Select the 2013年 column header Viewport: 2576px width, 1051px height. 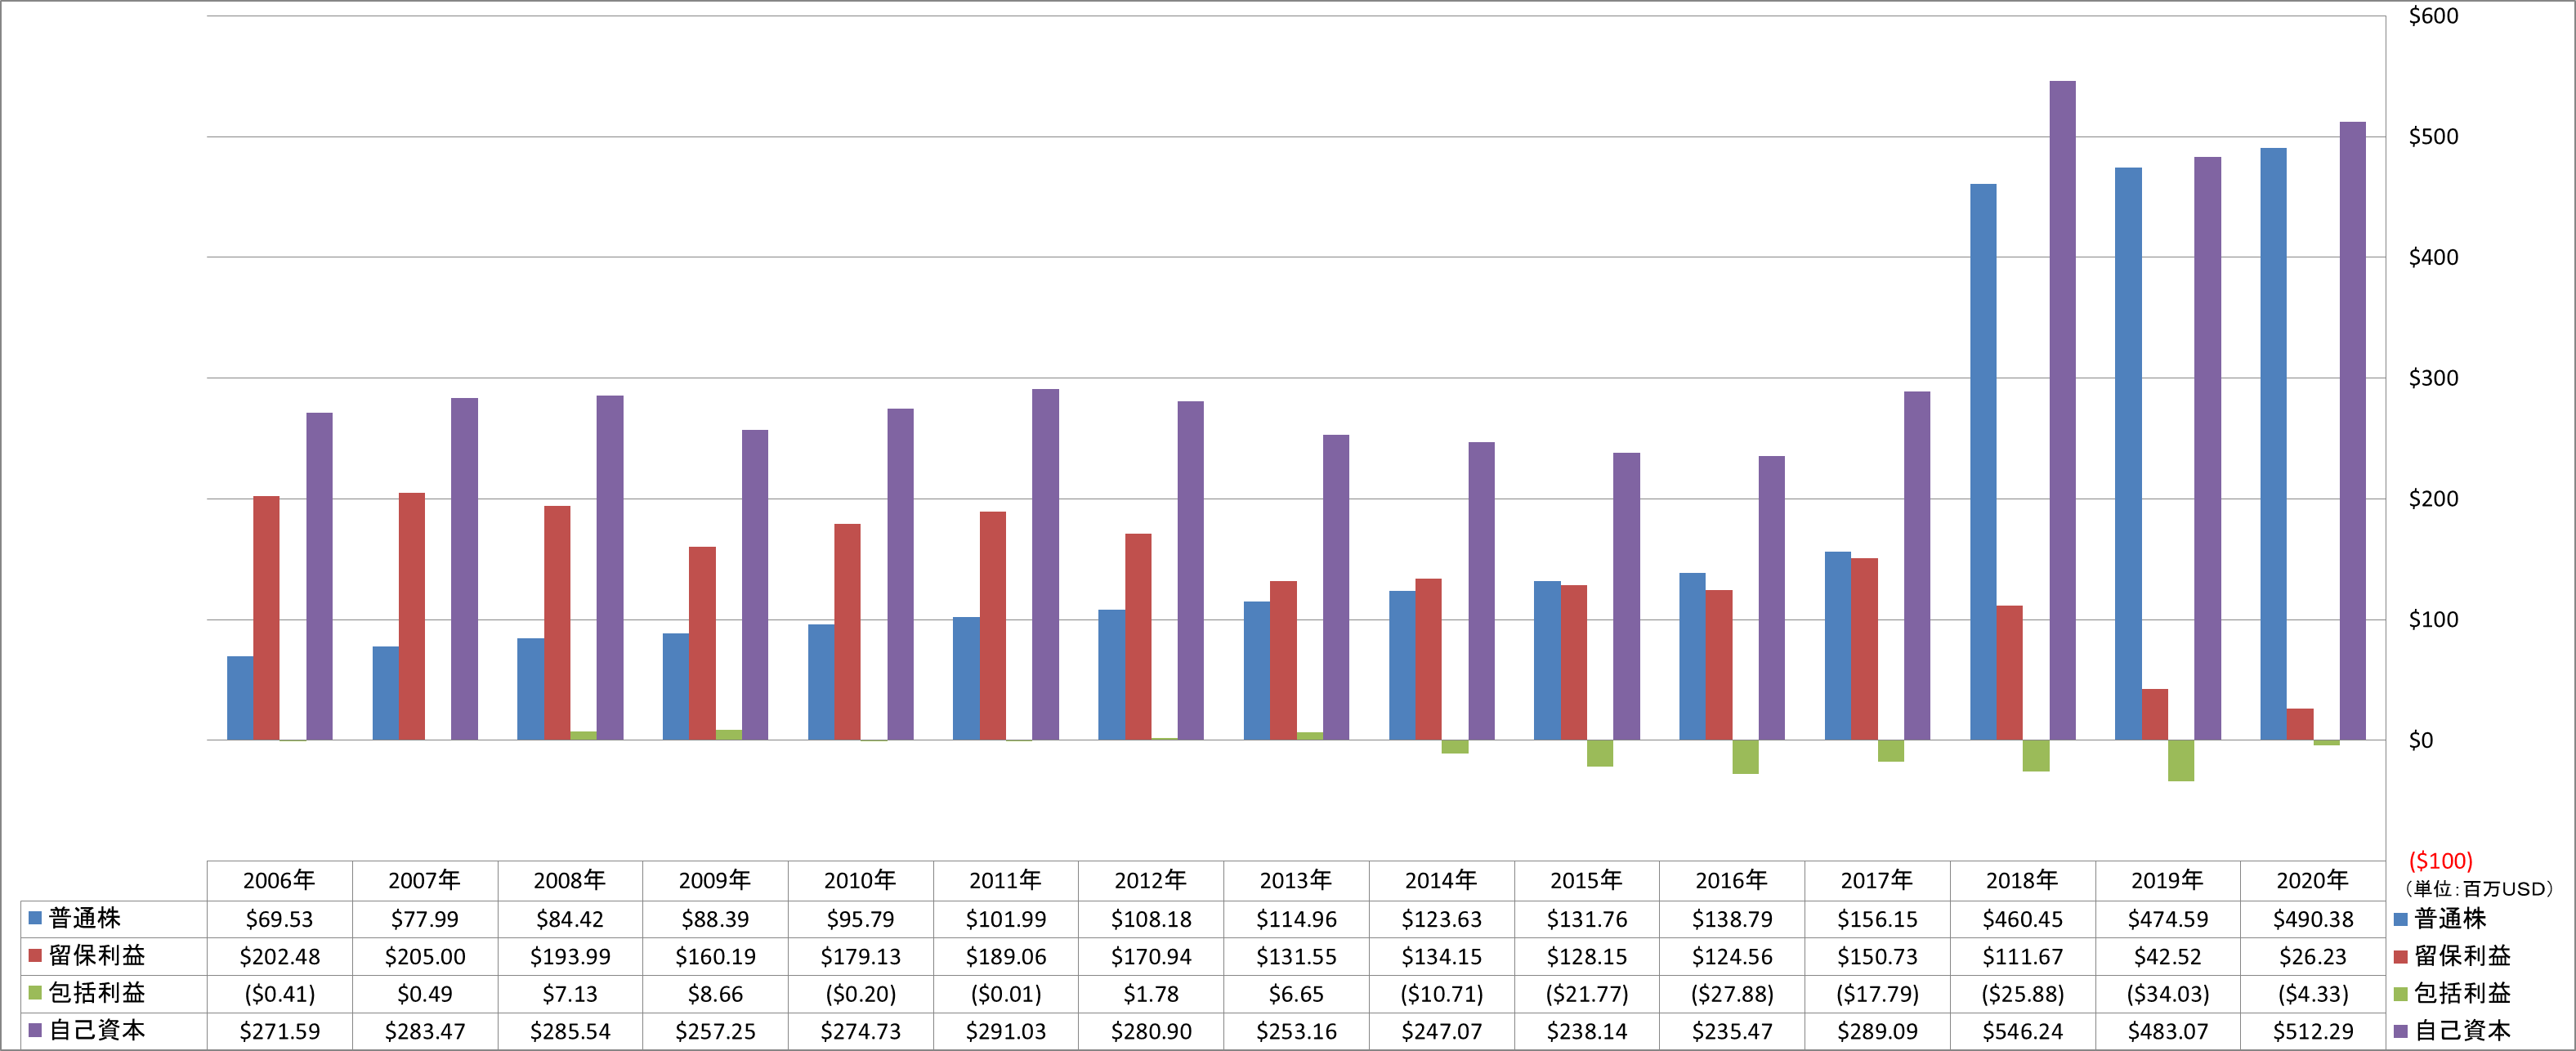[x=1296, y=881]
